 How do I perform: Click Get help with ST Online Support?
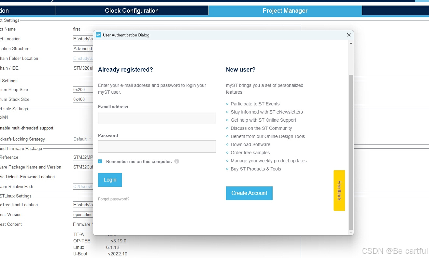pos(263,120)
